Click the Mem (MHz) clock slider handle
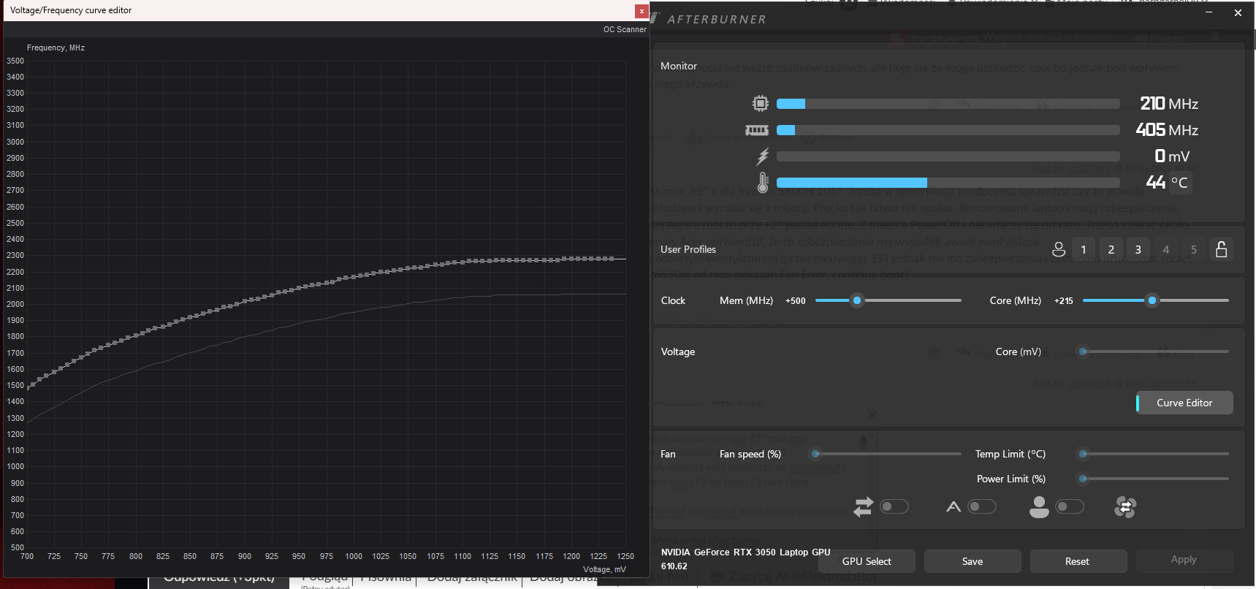Image resolution: width=1256 pixels, height=589 pixels. pyautogui.click(x=857, y=300)
